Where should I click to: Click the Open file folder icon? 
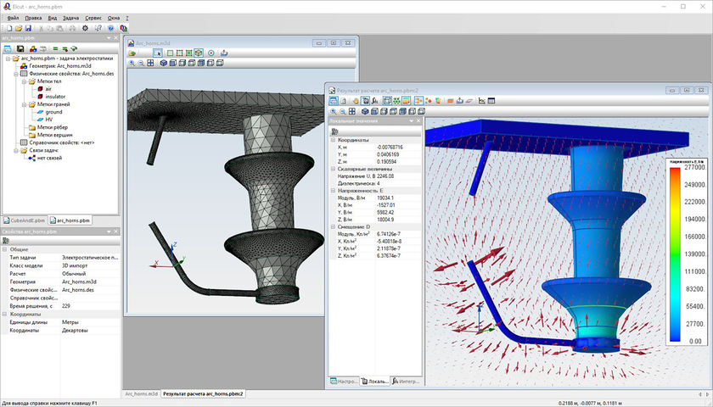point(17,28)
